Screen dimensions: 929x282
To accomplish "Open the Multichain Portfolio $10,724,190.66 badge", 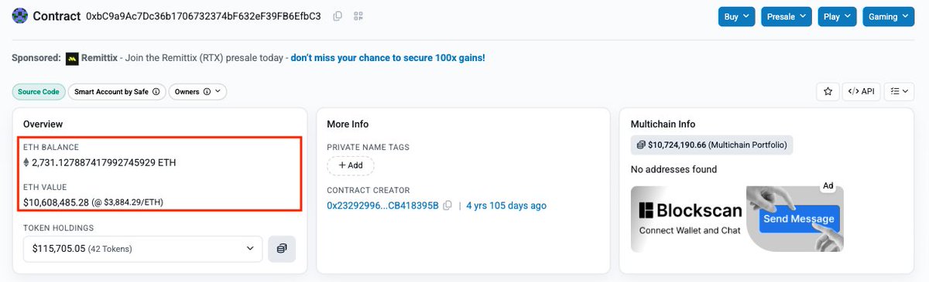I will [711, 144].
